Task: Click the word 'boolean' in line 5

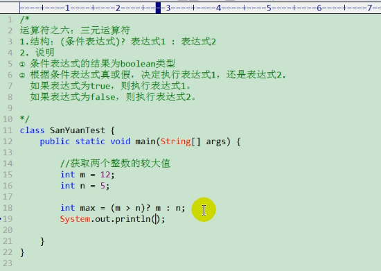Action: coord(138,64)
